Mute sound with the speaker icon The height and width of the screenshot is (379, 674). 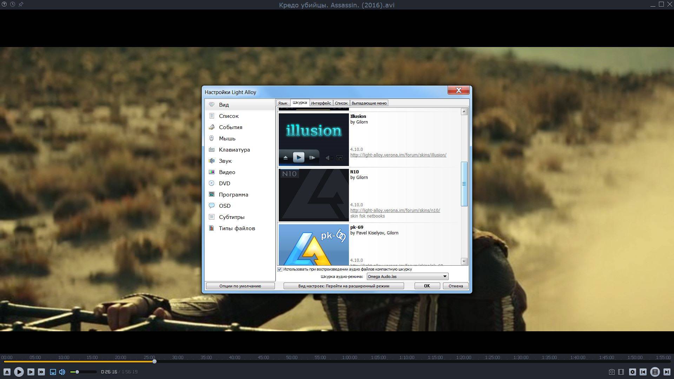coord(62,372)
